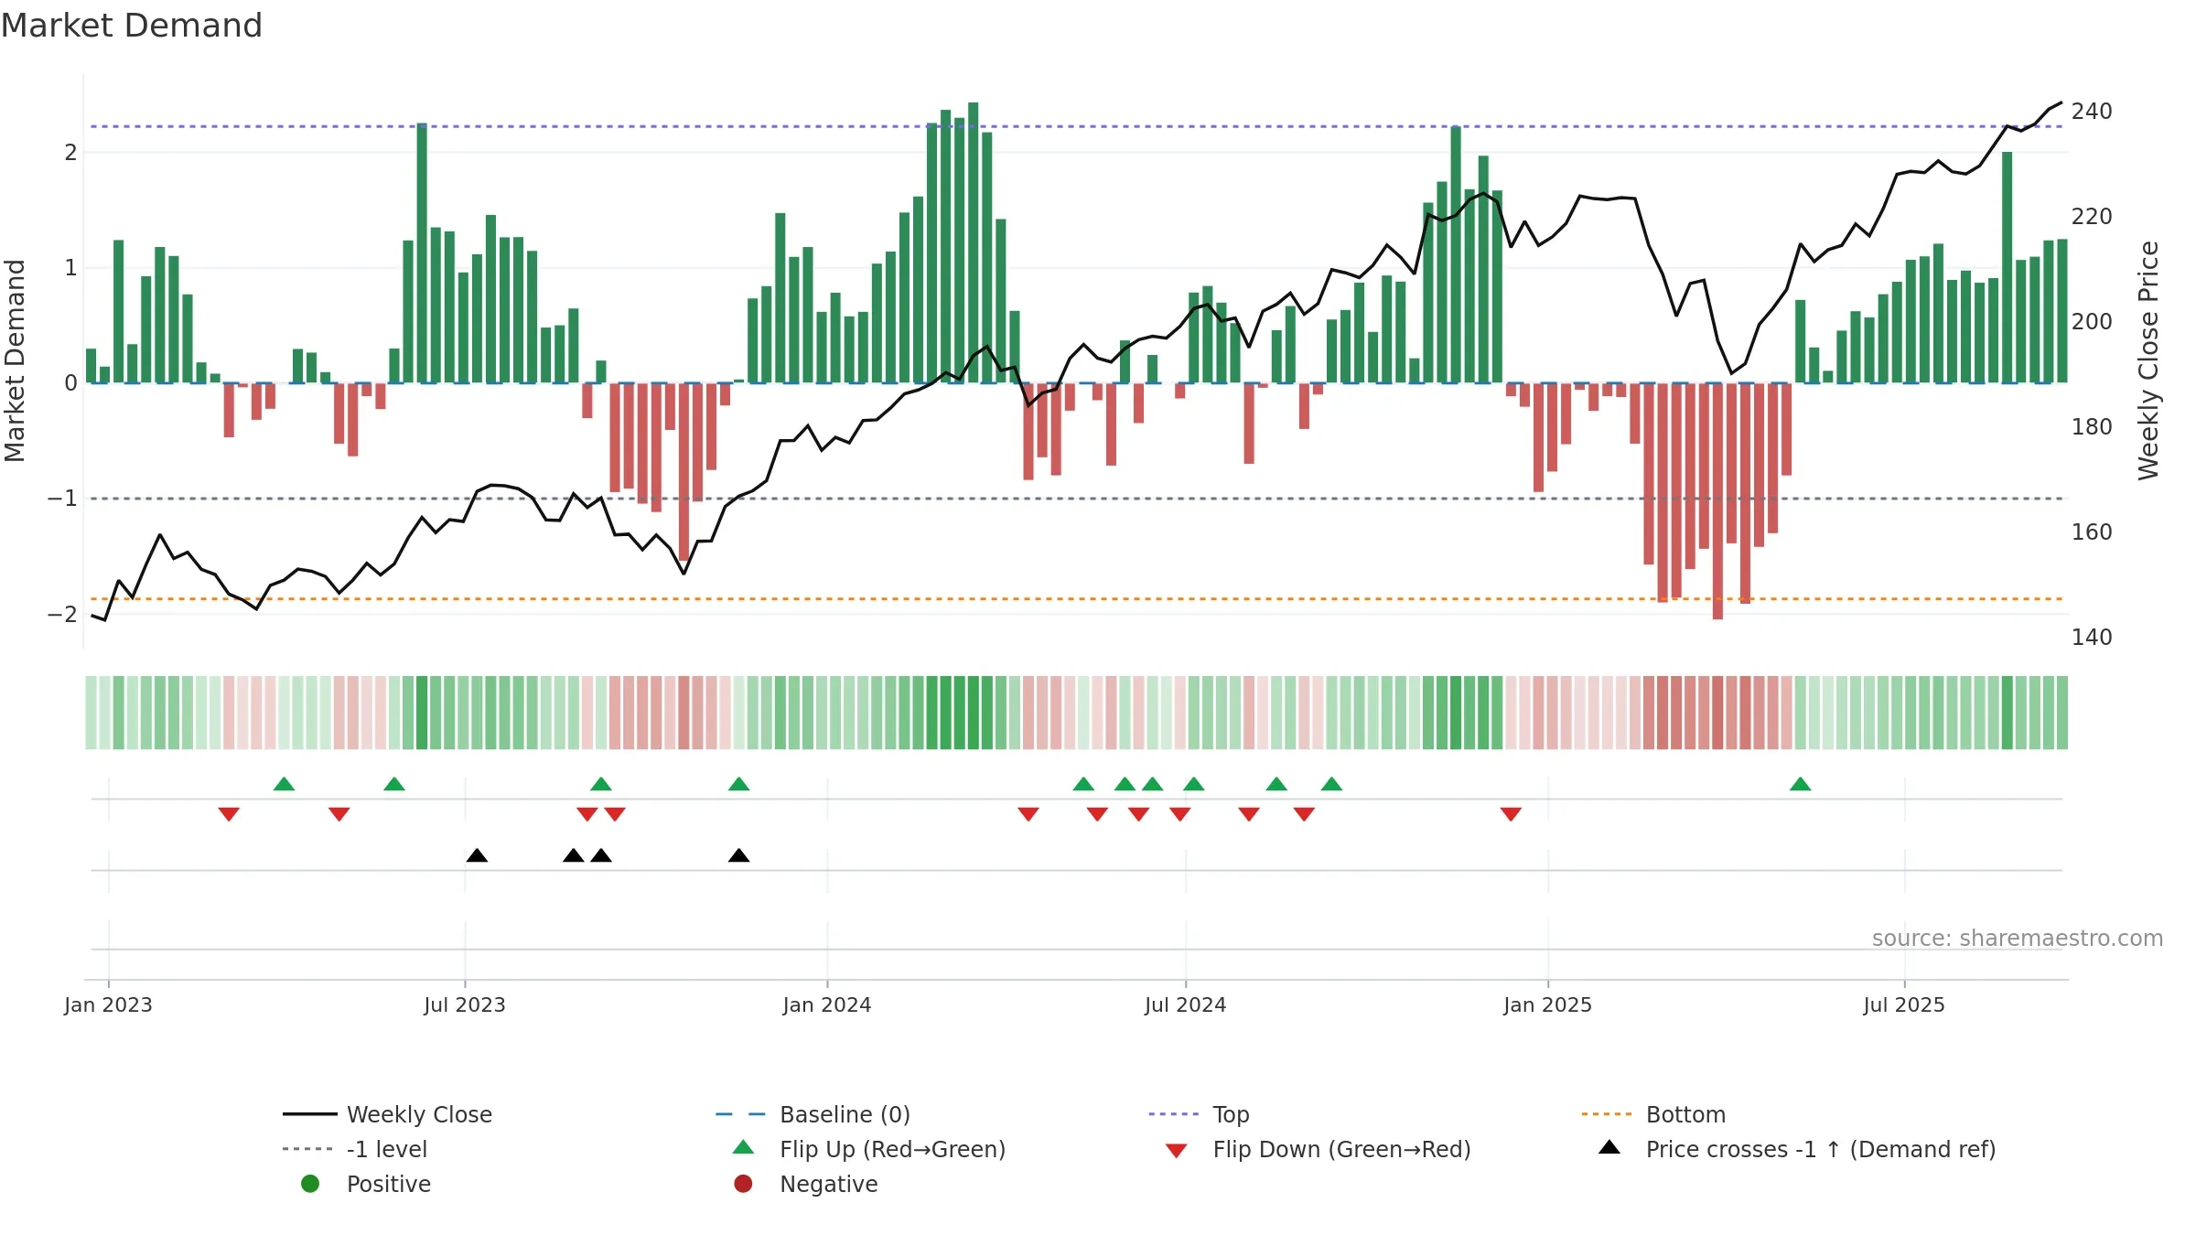
Task: Click the 'Jan 2023' x-axis label
Action: click(108, 1005)
